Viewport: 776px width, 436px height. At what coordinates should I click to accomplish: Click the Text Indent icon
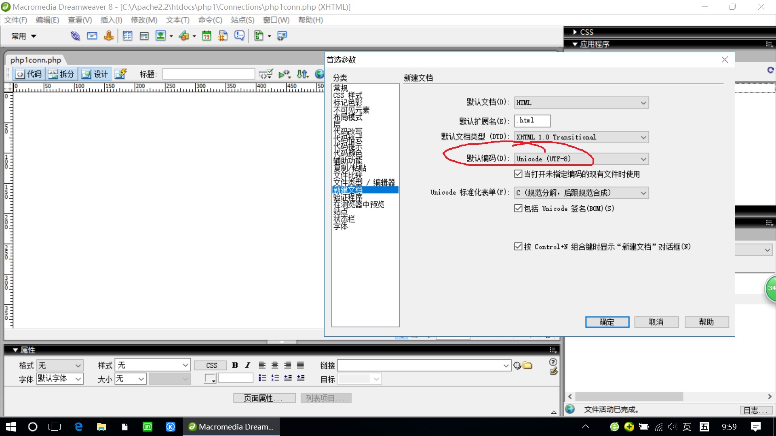(300, 378)
